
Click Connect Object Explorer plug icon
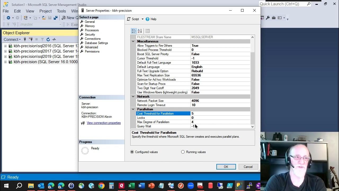tap(25, 39)
